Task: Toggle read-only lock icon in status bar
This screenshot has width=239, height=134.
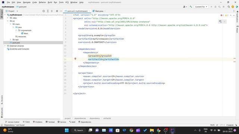Action: click(236, 125)
